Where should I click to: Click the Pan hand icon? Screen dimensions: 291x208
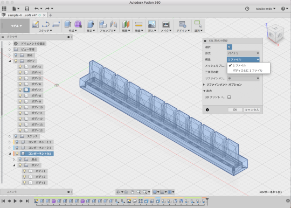point(132,192)
